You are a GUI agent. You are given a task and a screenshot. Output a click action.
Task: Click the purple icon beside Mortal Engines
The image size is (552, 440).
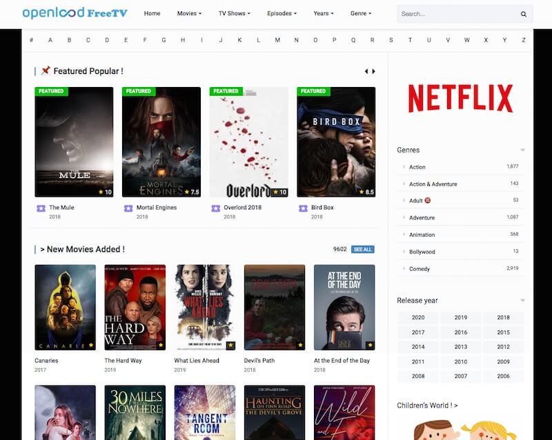click(128, 208)
